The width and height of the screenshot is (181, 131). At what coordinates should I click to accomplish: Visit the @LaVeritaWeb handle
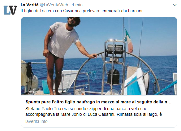[x=54, y=5]
